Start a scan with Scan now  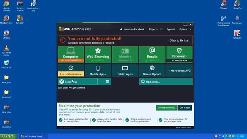click(x=78, y=81)
